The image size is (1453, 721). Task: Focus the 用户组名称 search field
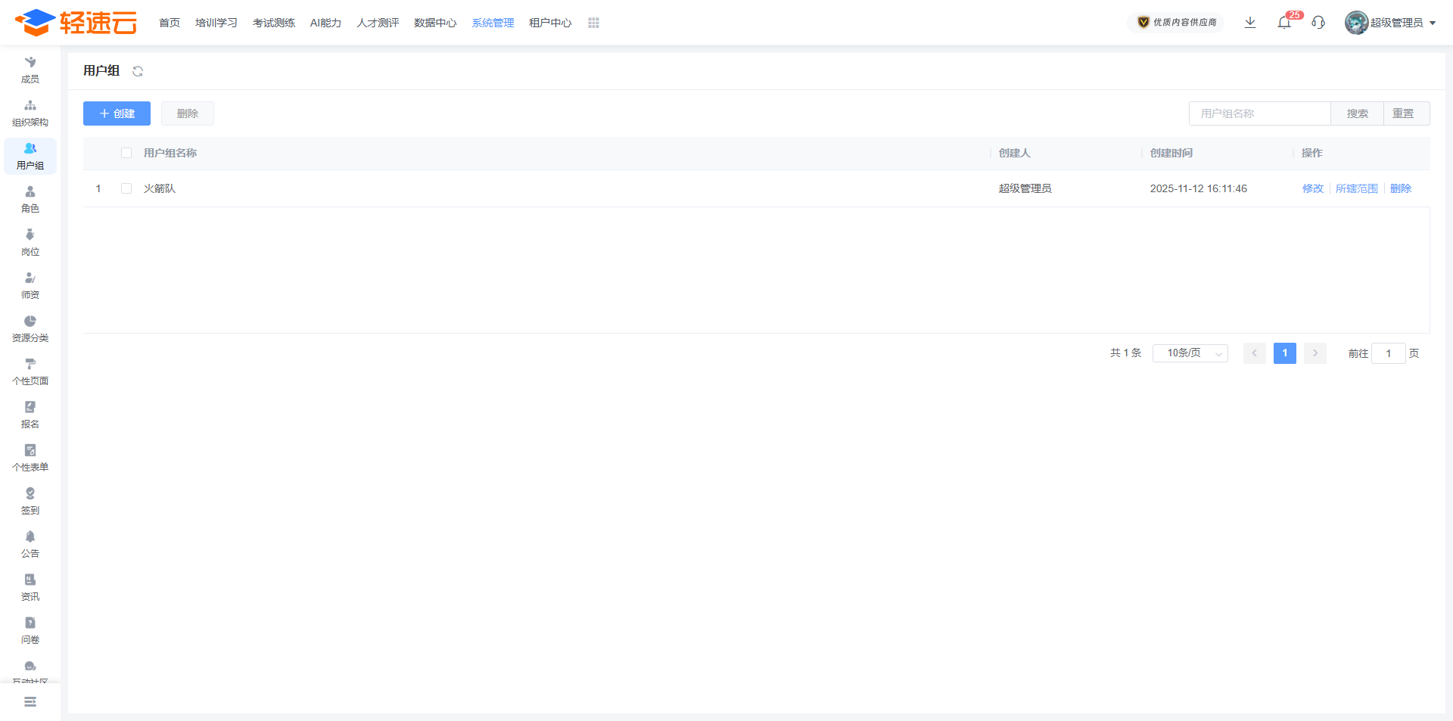click(x=1259, y=113)
